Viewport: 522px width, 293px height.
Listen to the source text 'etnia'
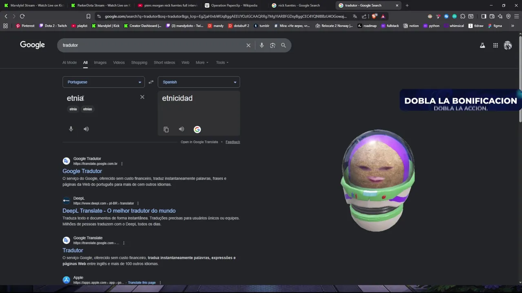(x=86, y=129)
